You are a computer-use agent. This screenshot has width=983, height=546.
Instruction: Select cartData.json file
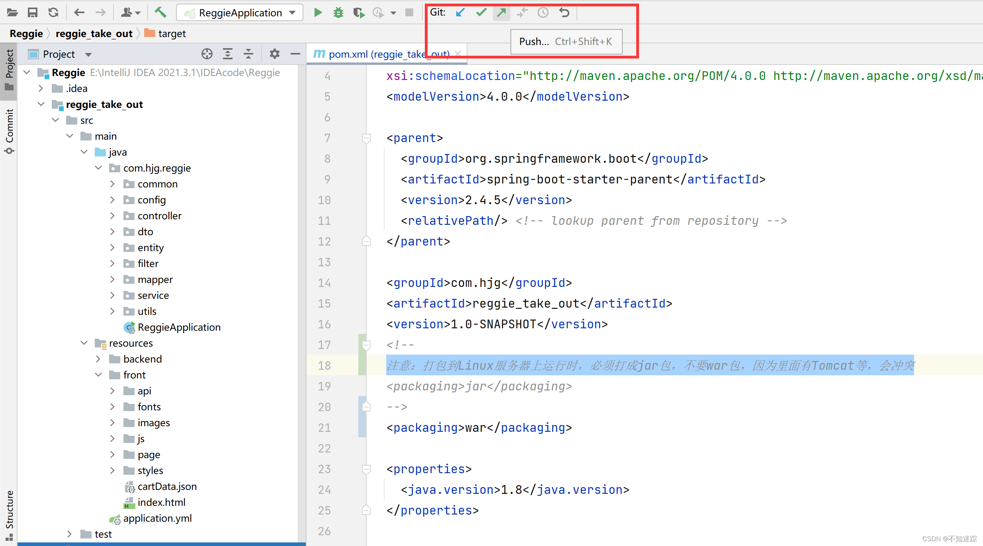point(160,486)
